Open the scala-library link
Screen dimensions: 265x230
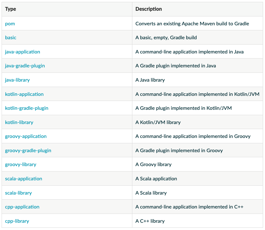coord(18,192)
